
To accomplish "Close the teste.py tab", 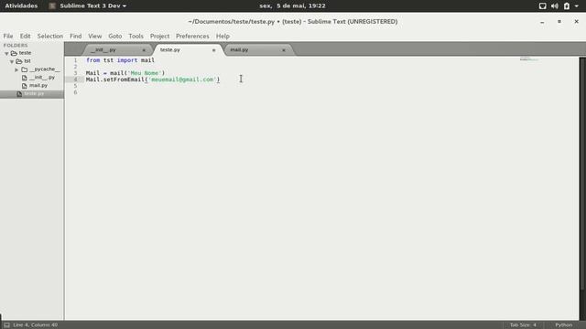I will click(x=213, y=50).
